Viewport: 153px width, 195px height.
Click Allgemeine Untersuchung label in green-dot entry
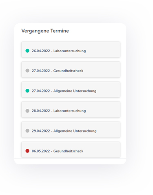point(75,91)
